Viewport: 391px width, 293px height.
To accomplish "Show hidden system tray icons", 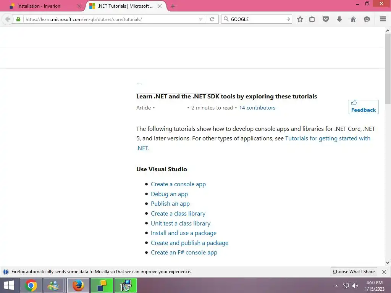I will pos(336,286).
